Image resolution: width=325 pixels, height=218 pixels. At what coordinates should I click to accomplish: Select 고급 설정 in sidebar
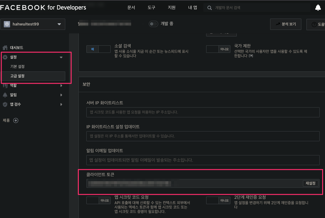[x=33, y=76]
